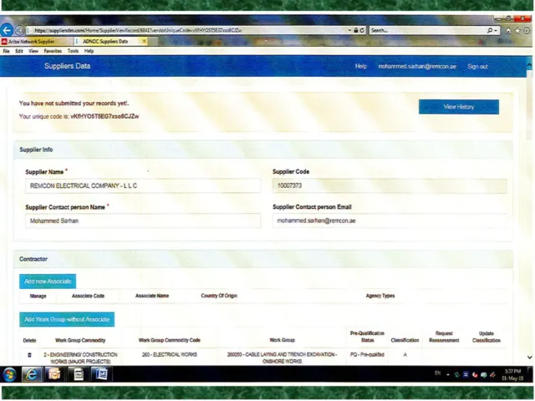Click the Supplier Name input field
Screen dimensions: 535x401
[143, 185]
